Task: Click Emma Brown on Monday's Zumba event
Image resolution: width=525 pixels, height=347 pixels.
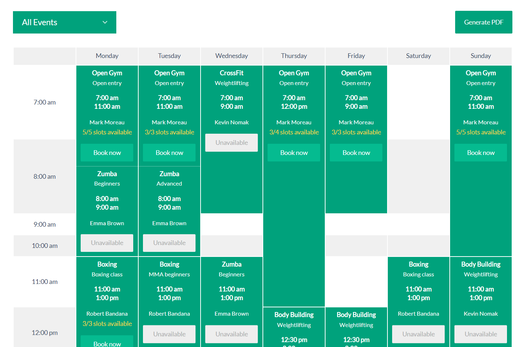Action: (x=107, y=223)
